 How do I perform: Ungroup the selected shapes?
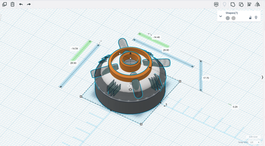point(241,4)
